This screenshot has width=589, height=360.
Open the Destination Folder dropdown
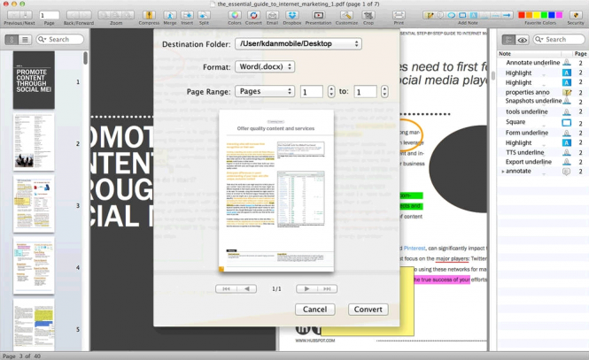tap(298, 43)
